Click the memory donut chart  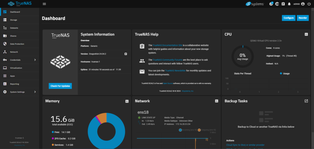[106, 131]
